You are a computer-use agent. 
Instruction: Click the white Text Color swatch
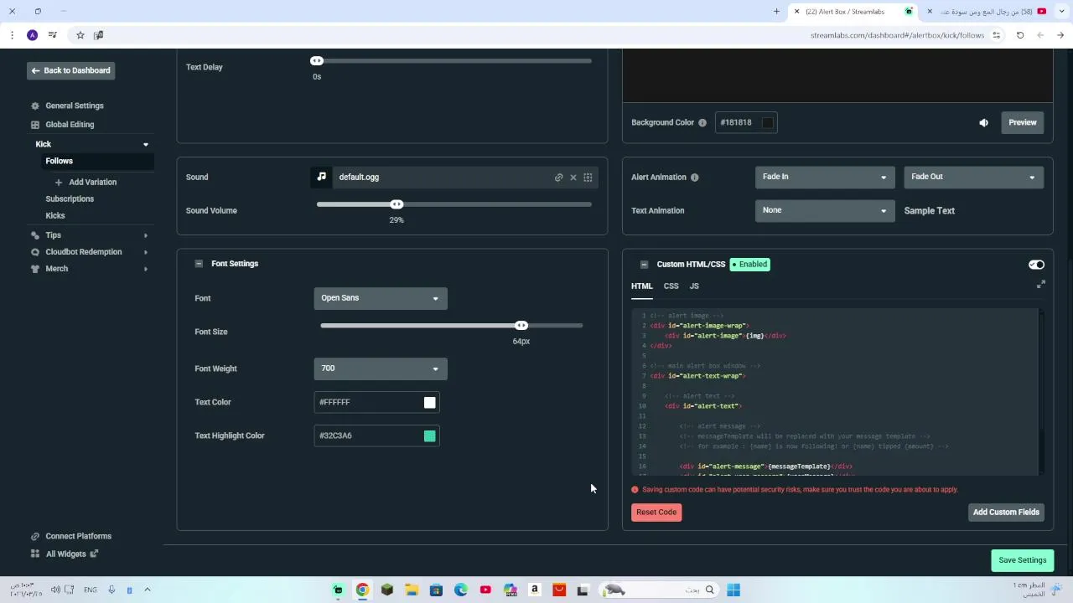pyautogui.click(x=430, y=403)
